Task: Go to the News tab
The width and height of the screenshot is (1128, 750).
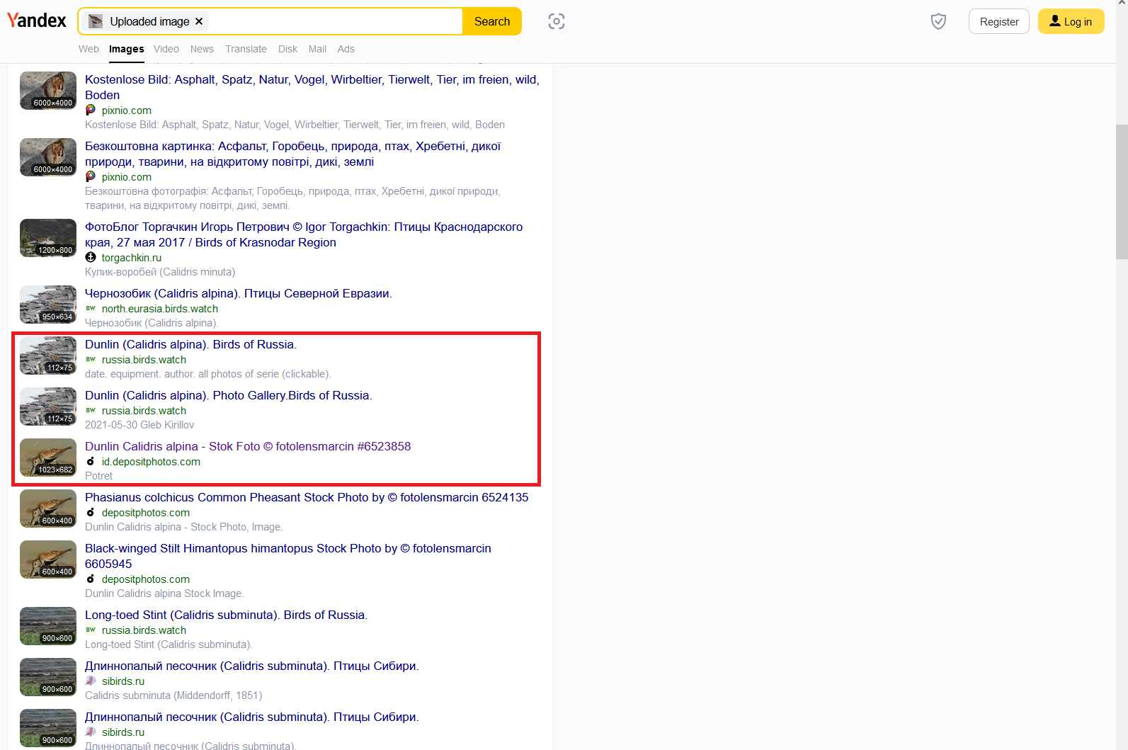Action: 202,49
